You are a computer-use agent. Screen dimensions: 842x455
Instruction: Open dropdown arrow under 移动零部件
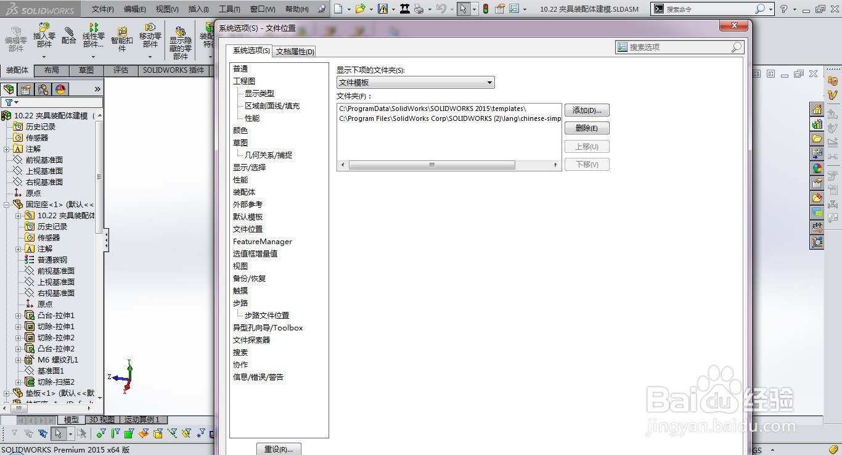[150, 57]
